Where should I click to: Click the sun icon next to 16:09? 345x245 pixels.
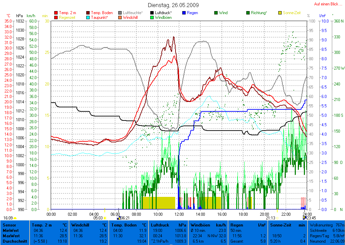pos(15,218)
